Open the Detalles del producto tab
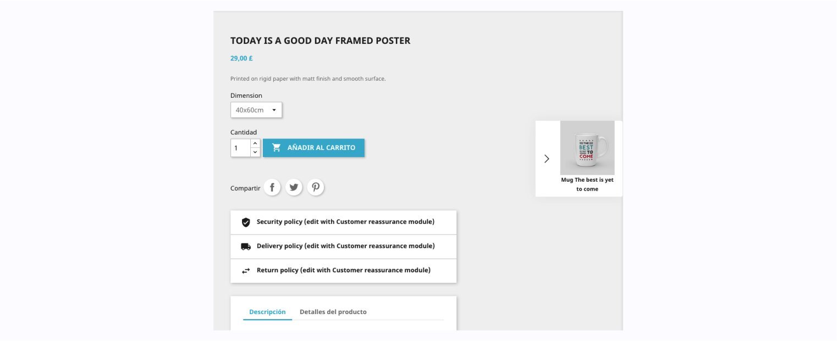837x341 pixels. coord(333,312)
